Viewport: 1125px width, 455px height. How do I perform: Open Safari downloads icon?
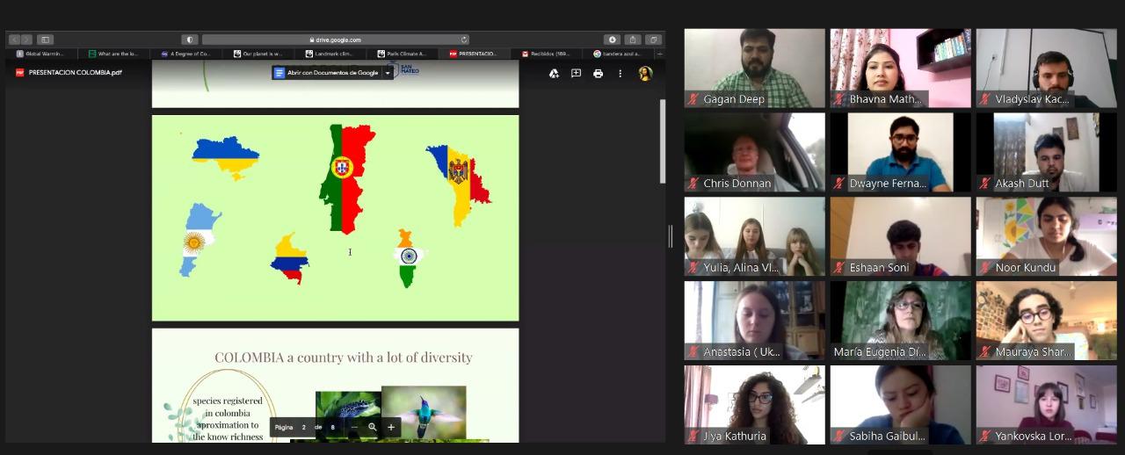(x=612, y=40)
